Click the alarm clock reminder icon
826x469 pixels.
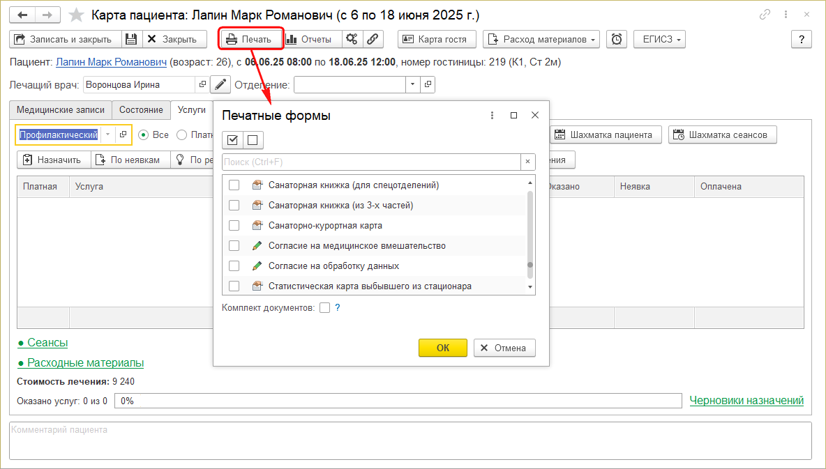[616, 39]
